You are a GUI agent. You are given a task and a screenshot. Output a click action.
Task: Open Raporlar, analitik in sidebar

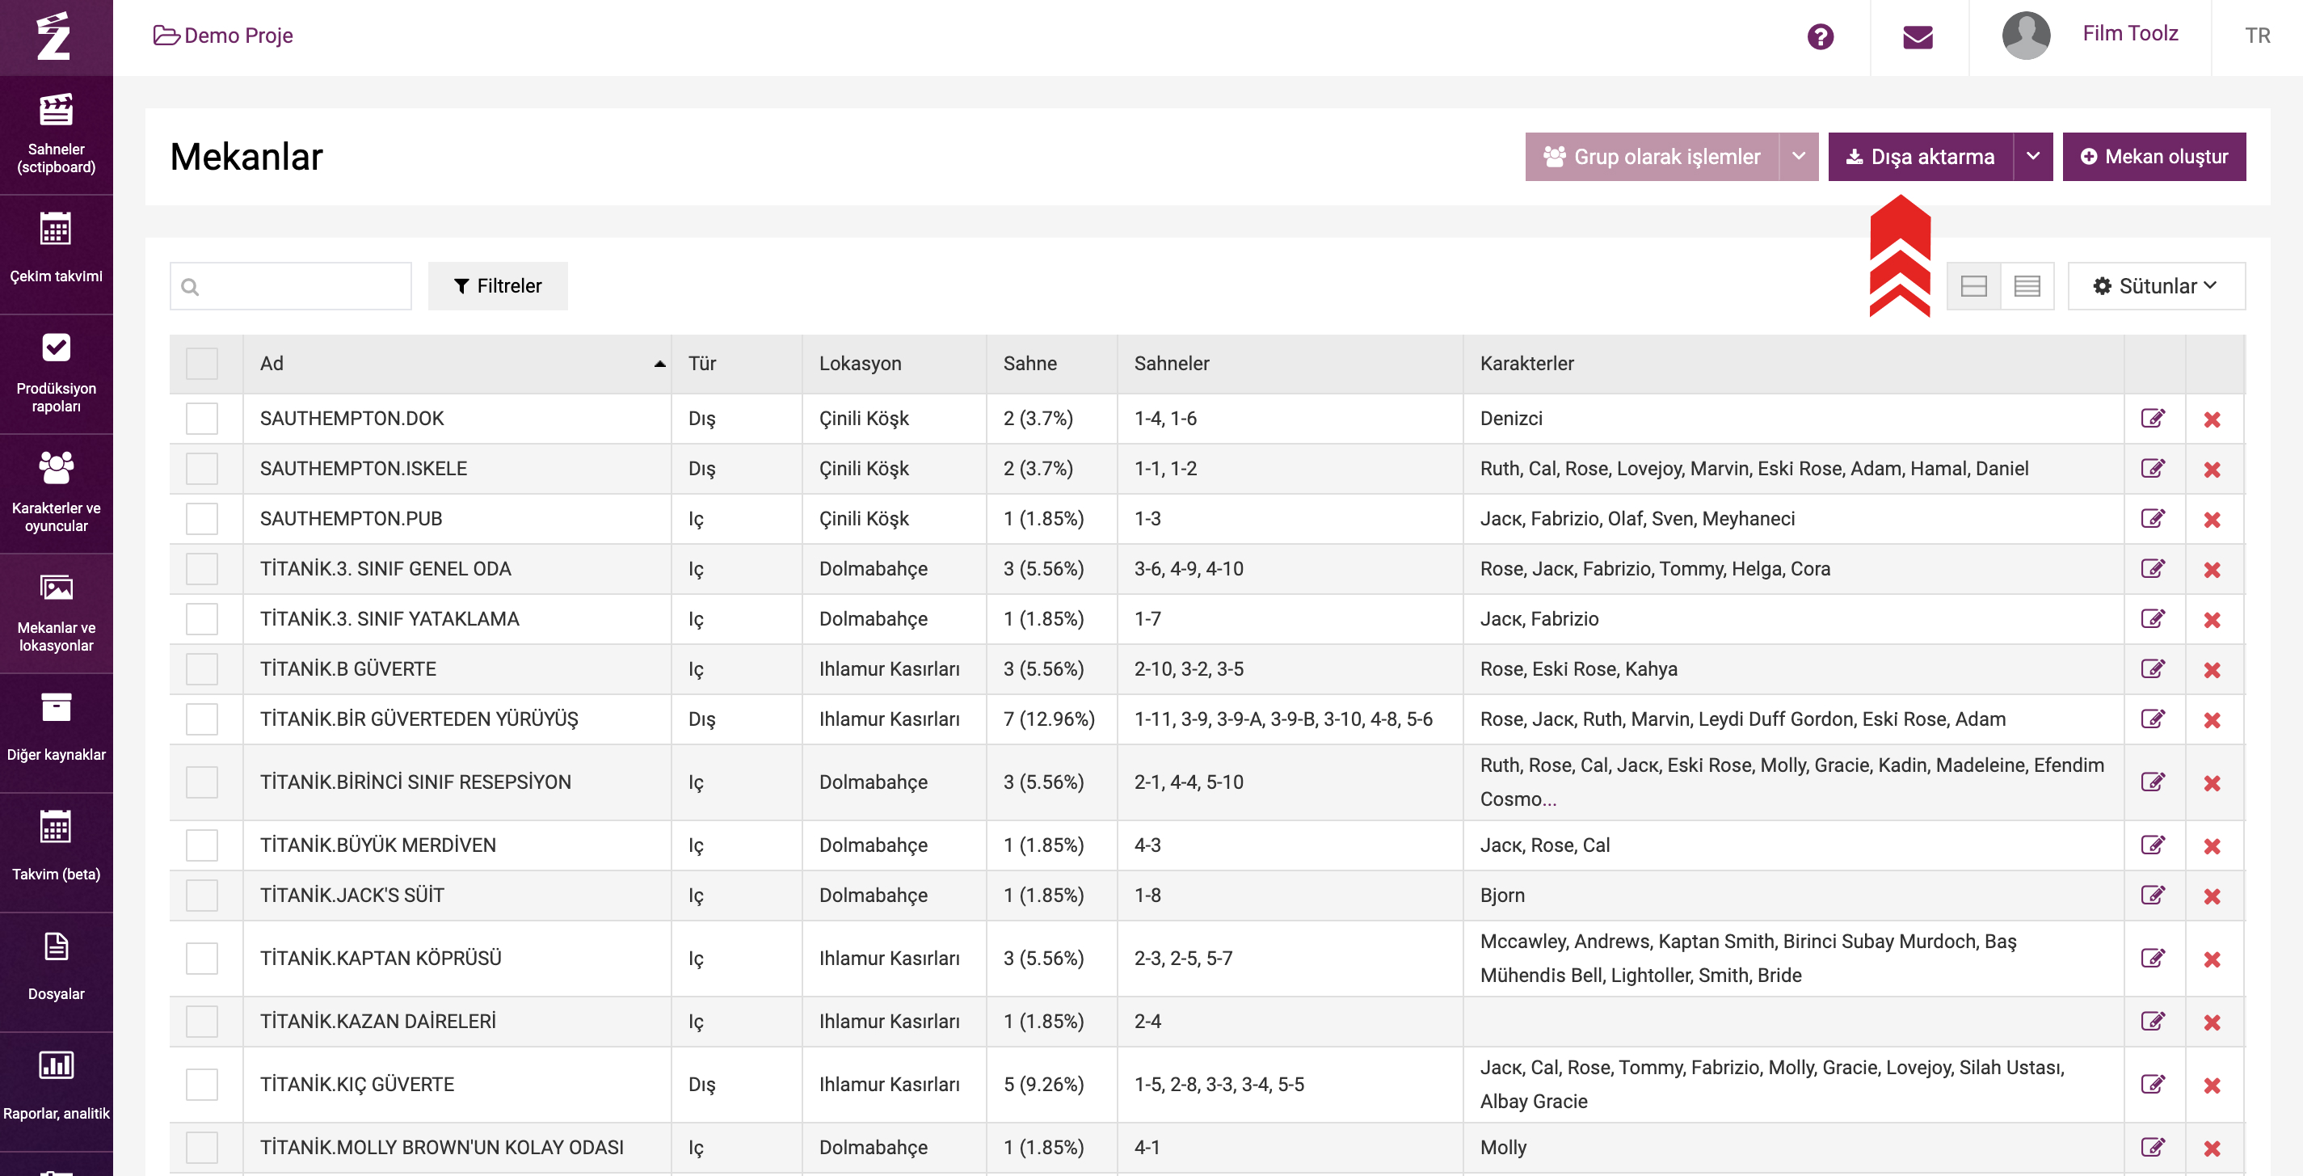pos(57,1092)
